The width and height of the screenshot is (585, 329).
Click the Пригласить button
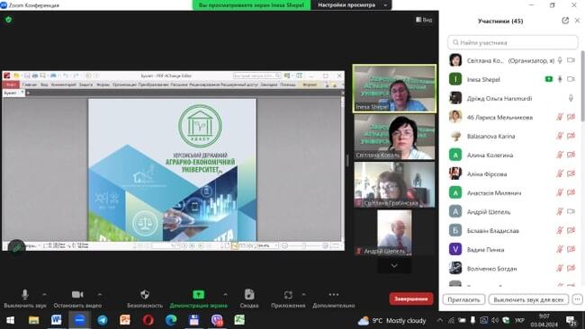click(463, 299)
